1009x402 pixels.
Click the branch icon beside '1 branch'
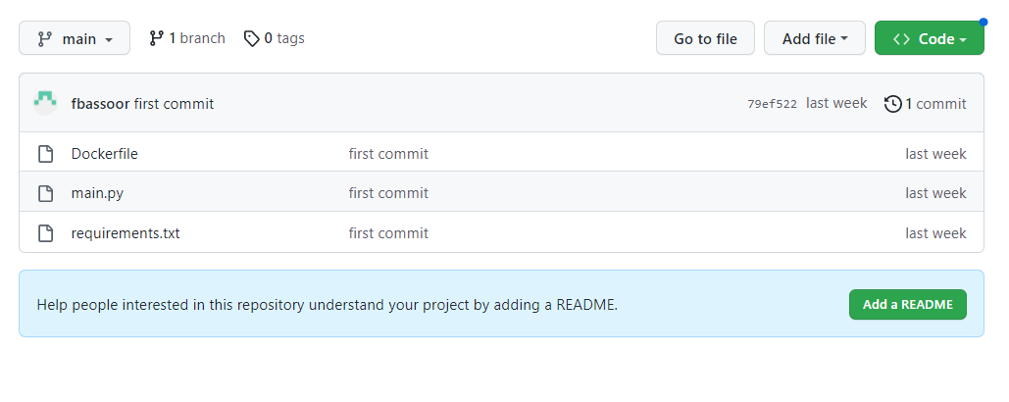pyautogui.click(x=156, y=38)
